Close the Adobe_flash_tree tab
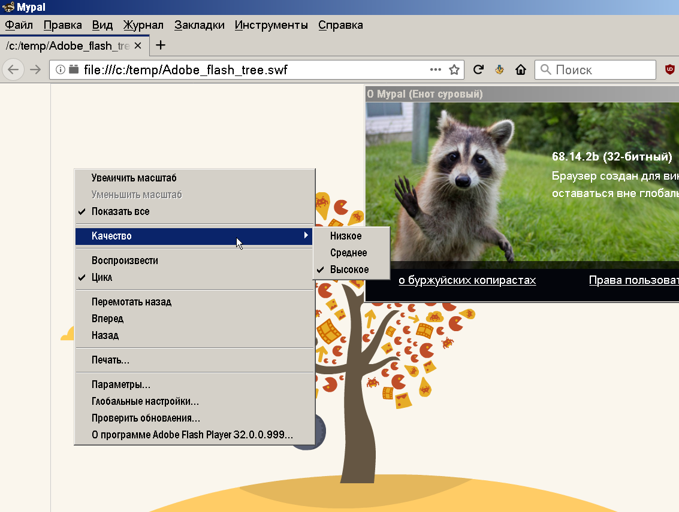 [x=138, y=46]
